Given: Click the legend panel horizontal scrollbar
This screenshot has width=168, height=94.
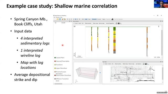Looking at the screenshot, I should [63, 84].
